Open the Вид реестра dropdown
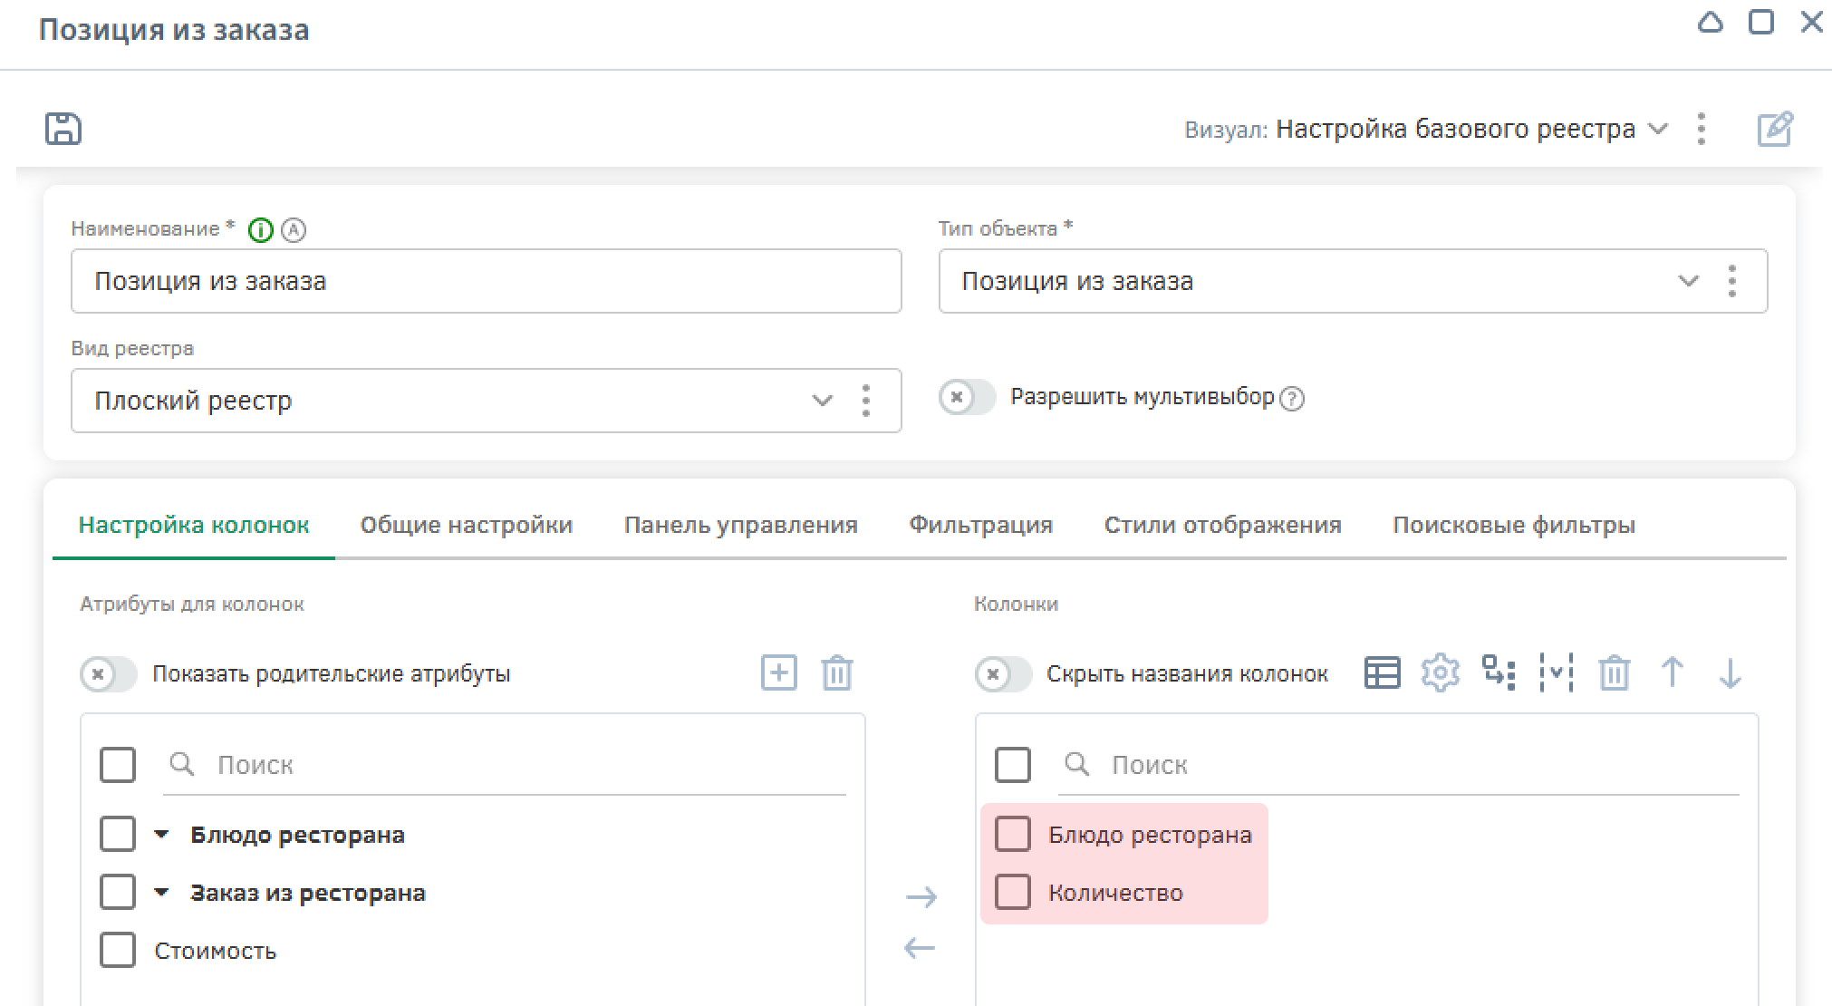The image size is (1832, 1006). [821, 401]
